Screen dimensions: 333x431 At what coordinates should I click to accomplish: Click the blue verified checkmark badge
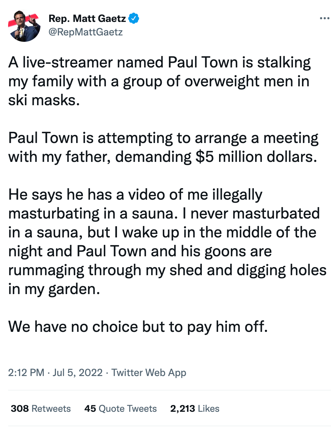134,19
